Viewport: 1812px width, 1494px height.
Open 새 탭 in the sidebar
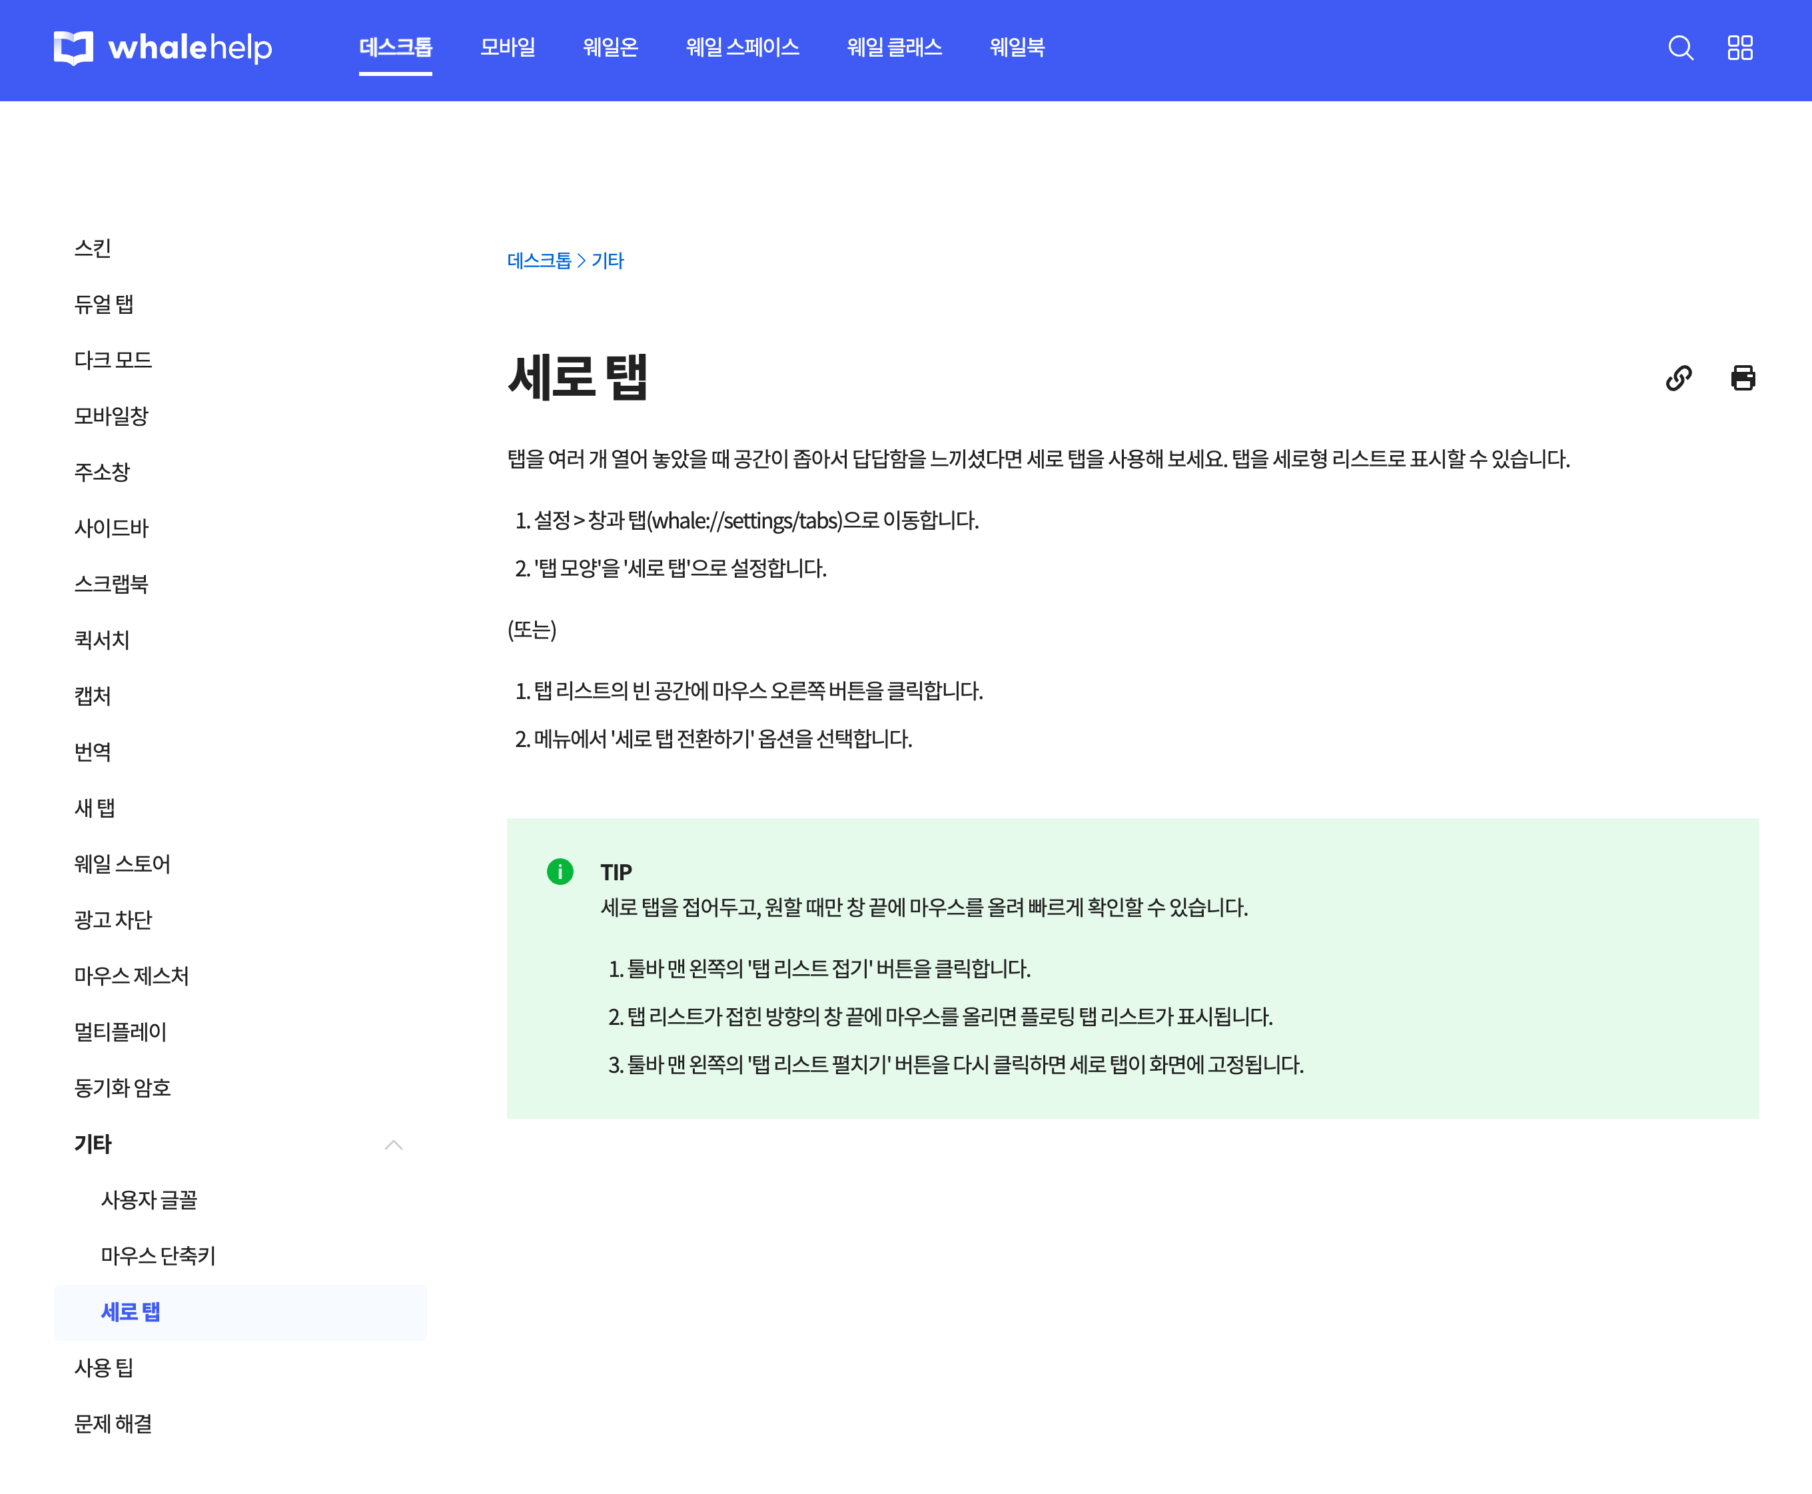pos(95,808)
